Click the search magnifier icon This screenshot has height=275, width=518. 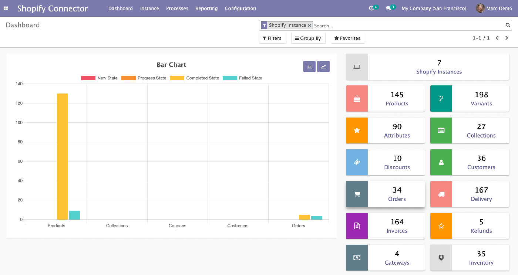click(x=508, y=25)
